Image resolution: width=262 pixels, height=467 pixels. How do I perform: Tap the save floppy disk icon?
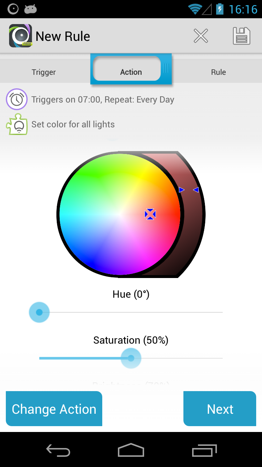point(242,36)
